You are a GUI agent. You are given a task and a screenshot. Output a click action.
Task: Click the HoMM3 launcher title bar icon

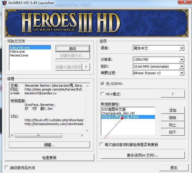click(x=4, y=3)
